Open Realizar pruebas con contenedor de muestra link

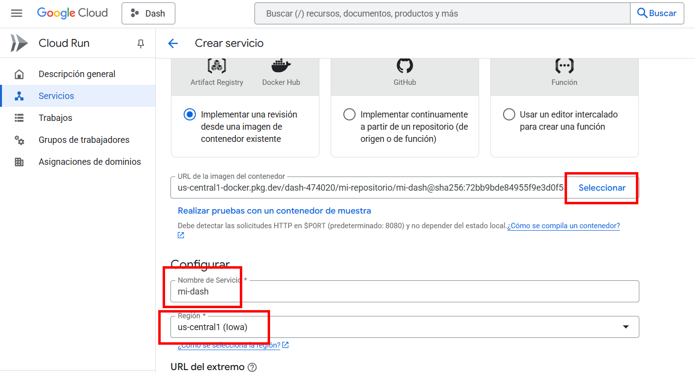tap(274, 211)
